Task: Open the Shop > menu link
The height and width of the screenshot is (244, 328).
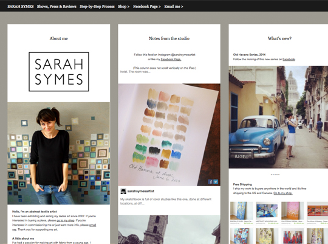Action: coord(124,7)
